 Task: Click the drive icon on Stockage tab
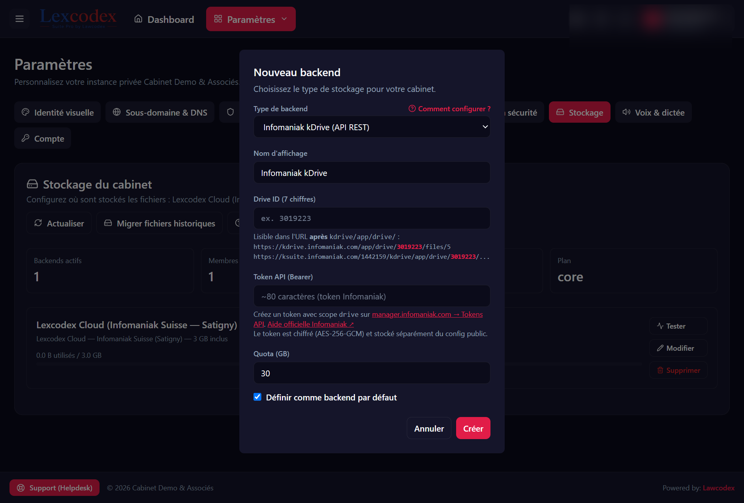tap(560, 112)
